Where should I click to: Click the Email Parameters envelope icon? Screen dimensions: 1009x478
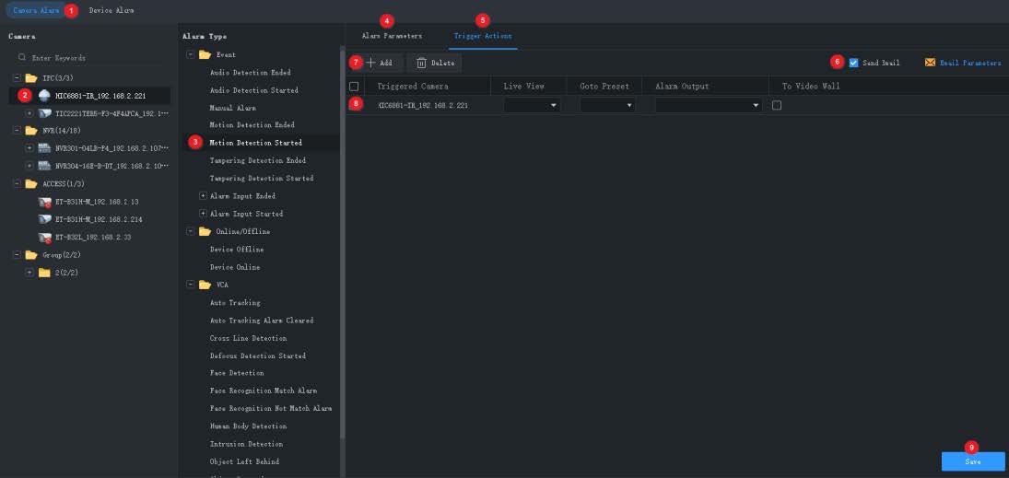click(930, 63)
